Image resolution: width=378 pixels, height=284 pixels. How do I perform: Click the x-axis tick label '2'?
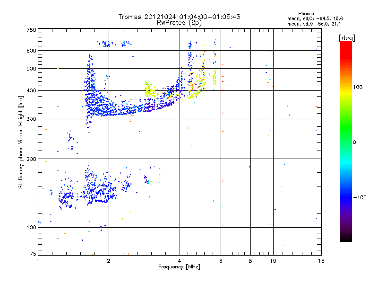pos(109,261)
